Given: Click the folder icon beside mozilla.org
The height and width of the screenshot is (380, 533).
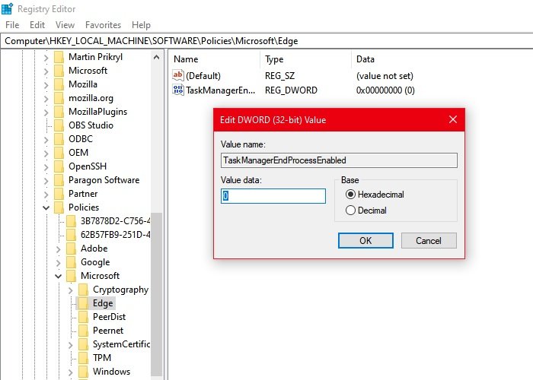Looking at the screenshot, I should click(59, 98).
